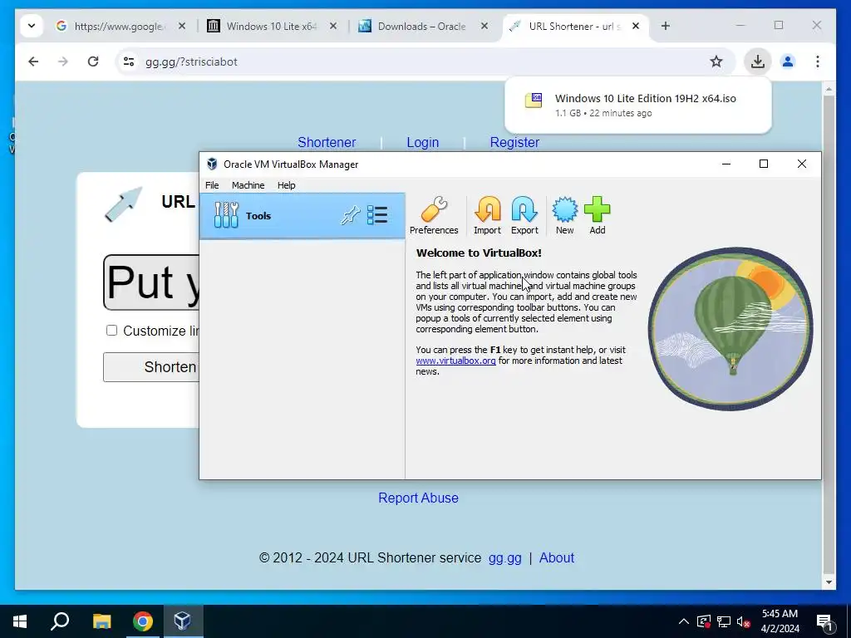The image size is (851, 638).
Task: Click the gg.gg address bar
Action: pos(423,61)
